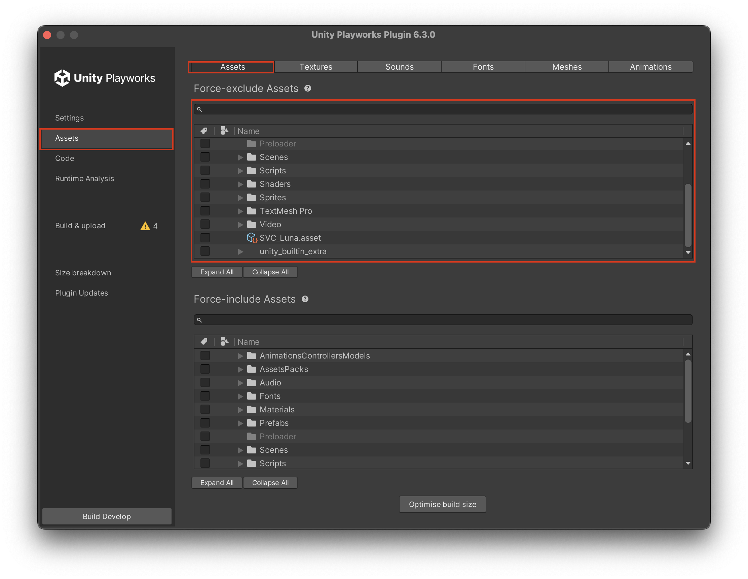
Task: Open the Size breakdown sidebar section
Action: click(x=107, y=273)
